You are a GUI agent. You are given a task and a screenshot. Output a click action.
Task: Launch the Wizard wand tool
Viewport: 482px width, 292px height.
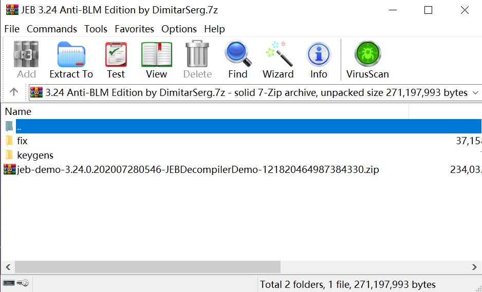coord(279,54)
